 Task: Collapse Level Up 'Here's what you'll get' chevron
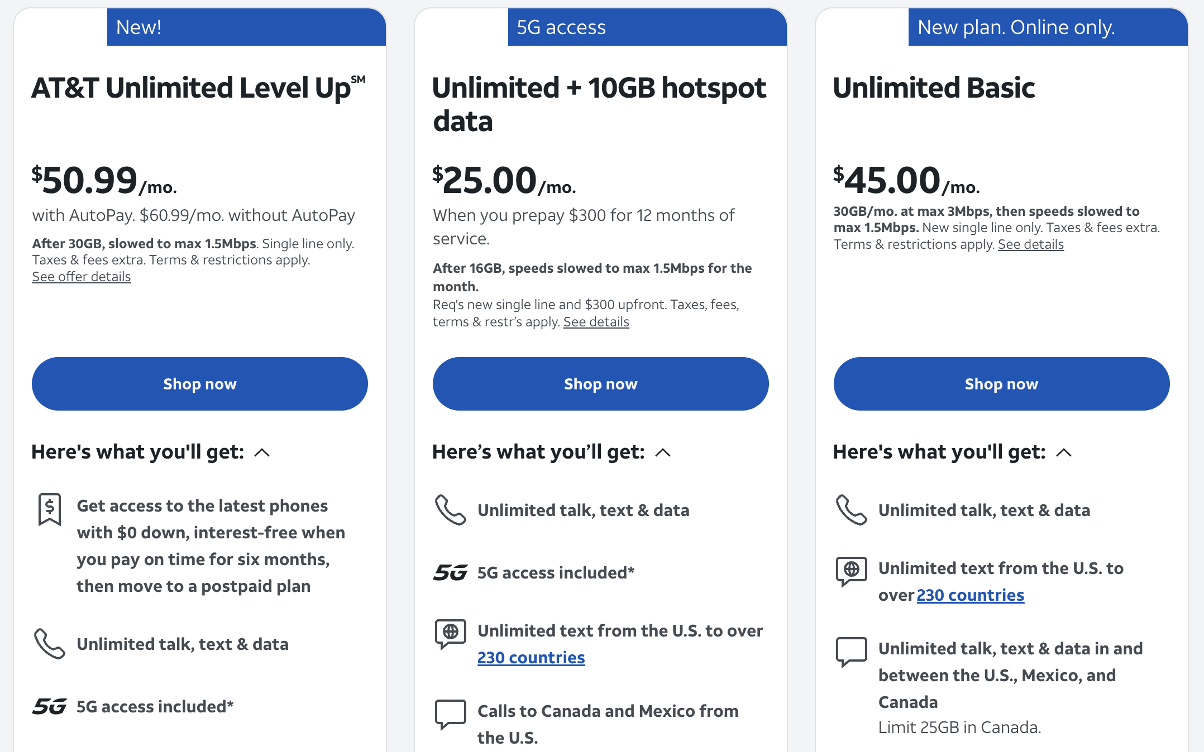(x=262, y=452)
